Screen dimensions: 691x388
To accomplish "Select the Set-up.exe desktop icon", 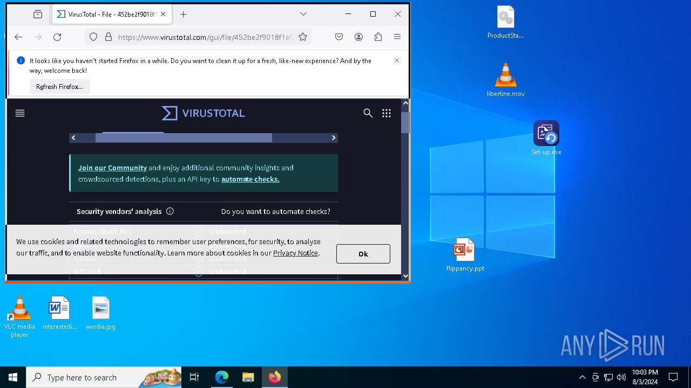I will (546, 138).
